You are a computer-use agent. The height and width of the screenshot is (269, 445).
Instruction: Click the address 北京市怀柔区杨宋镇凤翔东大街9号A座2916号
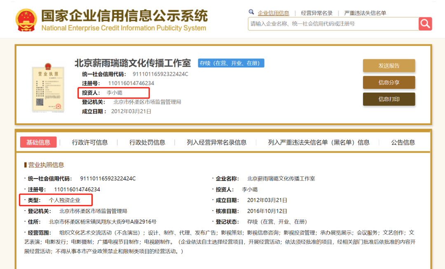[x=103, y=222]
